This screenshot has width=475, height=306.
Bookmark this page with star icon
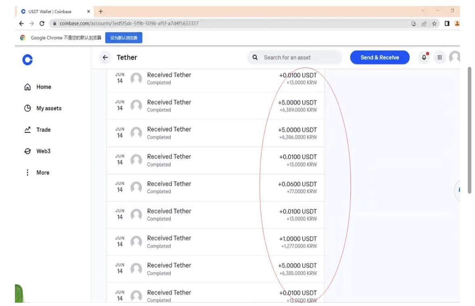click(434, 24)
